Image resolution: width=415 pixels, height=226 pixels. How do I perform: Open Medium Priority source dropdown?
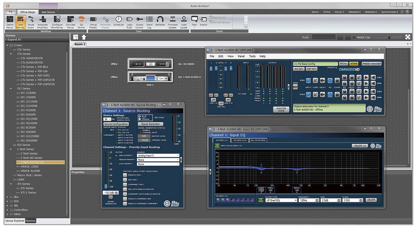[158, 160]
